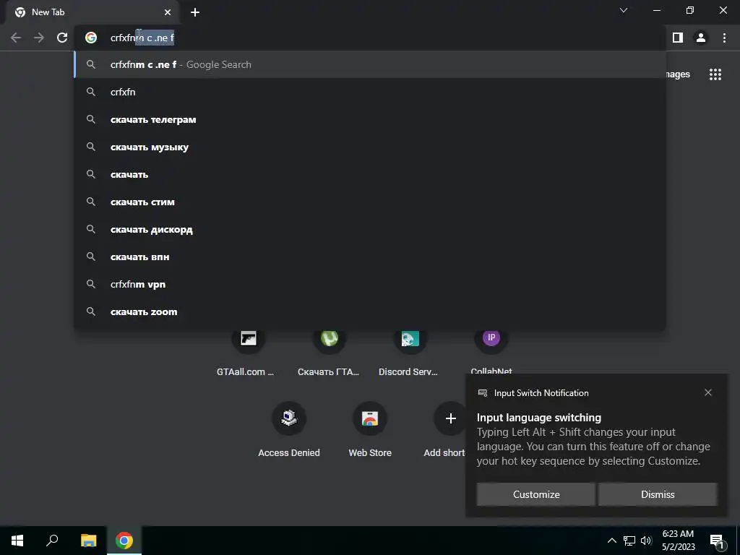Close the Input Switch Notification popup
Image resolution: width=740 pixels, height=555 pixels.
[x=708, y=392]
